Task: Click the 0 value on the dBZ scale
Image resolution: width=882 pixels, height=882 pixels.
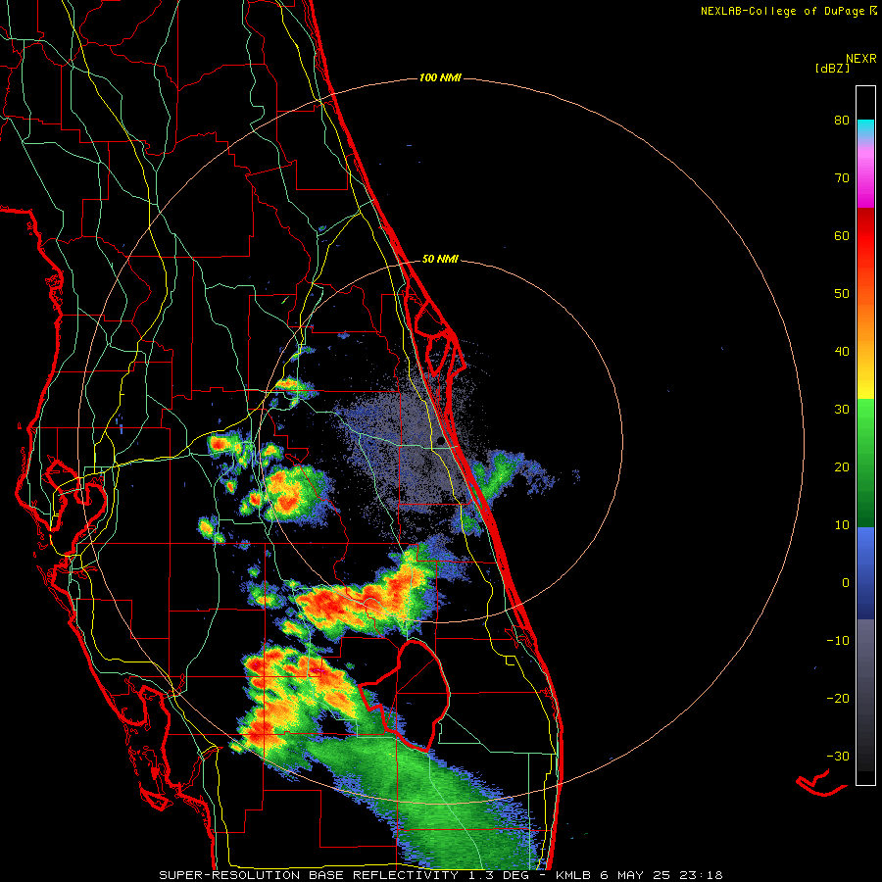Action: coord(846,583)
